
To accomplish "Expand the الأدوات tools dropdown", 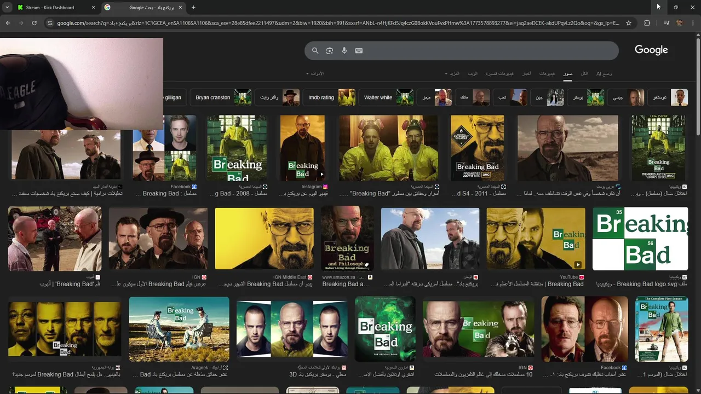I will point(315,73).
